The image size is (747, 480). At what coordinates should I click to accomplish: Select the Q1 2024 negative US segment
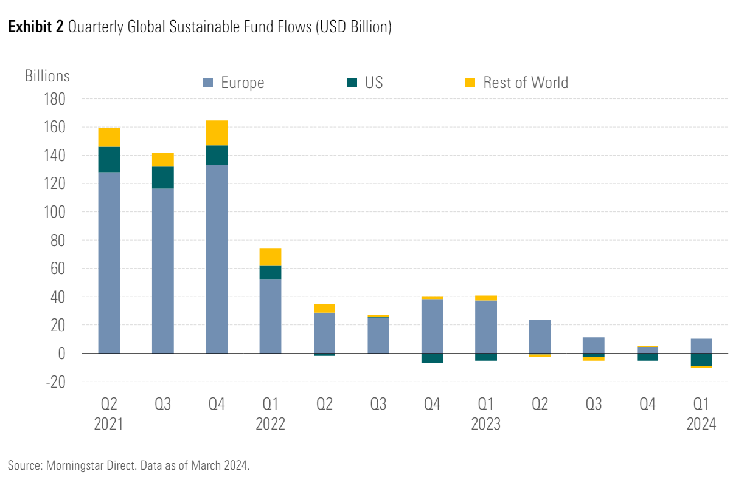point(701,360)
